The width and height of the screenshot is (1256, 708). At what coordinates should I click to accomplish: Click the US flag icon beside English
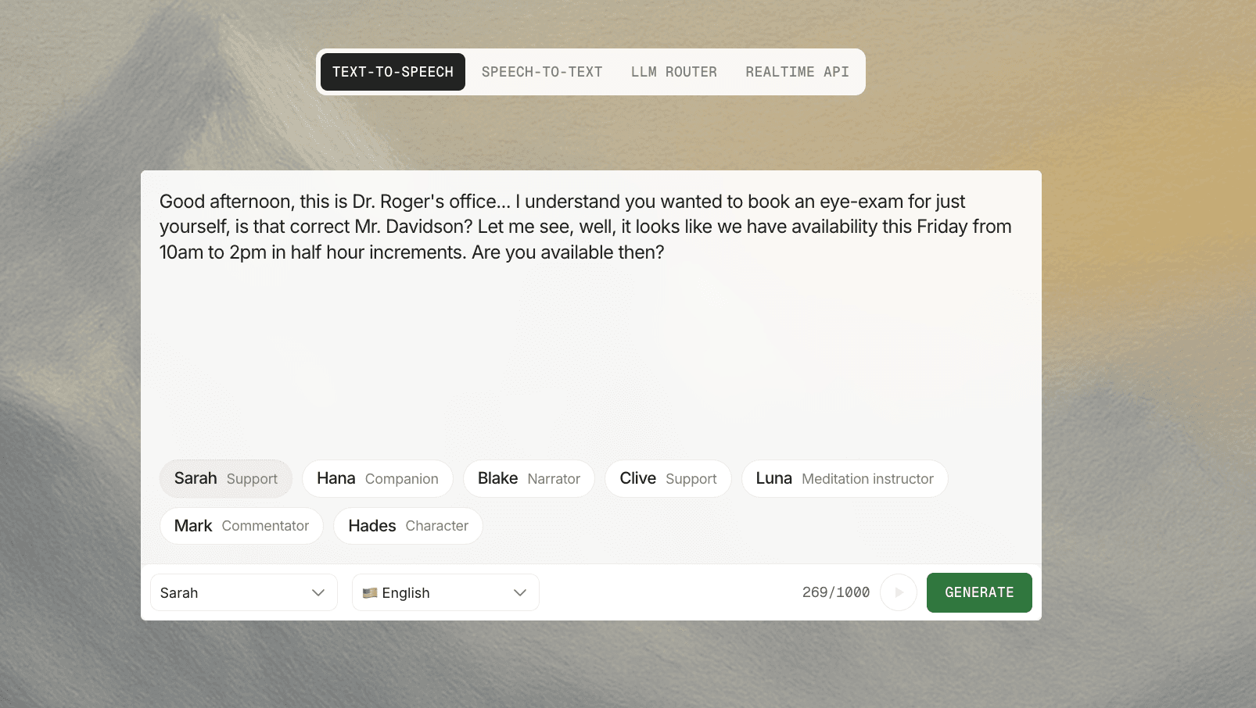[370, 593]
